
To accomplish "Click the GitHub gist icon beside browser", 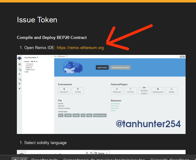I will point(34,61).
